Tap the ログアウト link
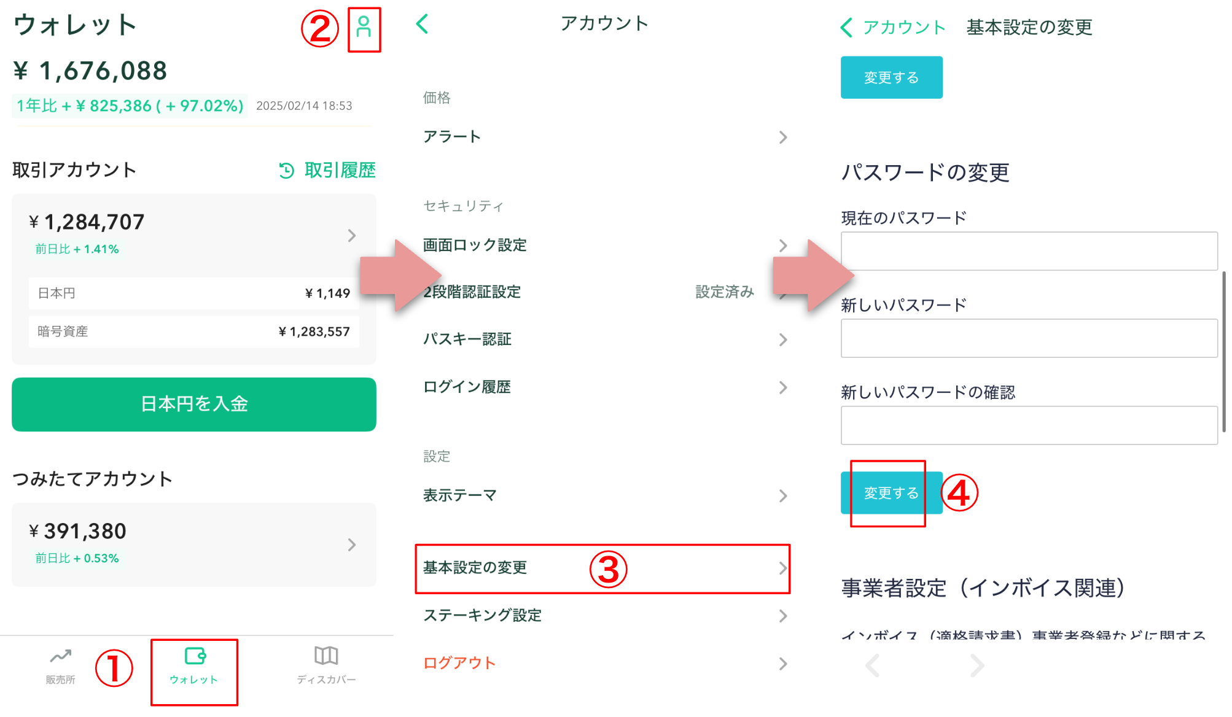This screenshot has height=717, width=1232. coord(459,663)
